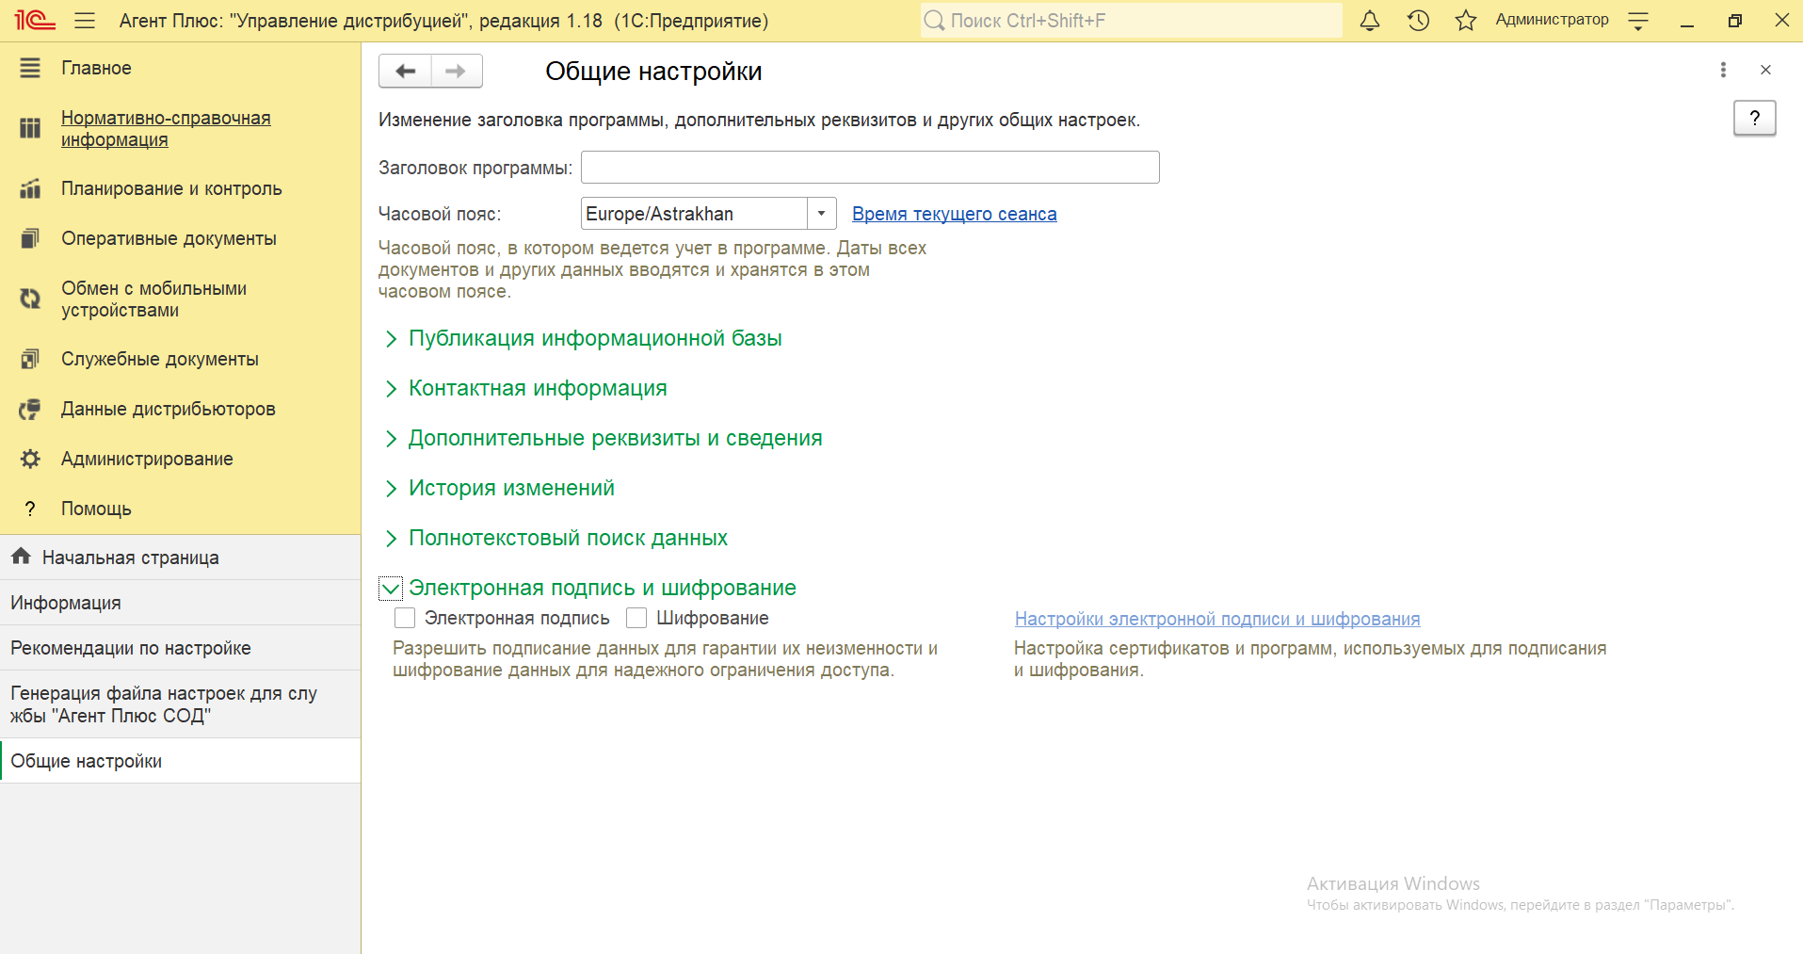Image resolution: width=1803 pixels, height=954 pixels.
Task: Switch to Информация tab
Action: pos(180,603)
